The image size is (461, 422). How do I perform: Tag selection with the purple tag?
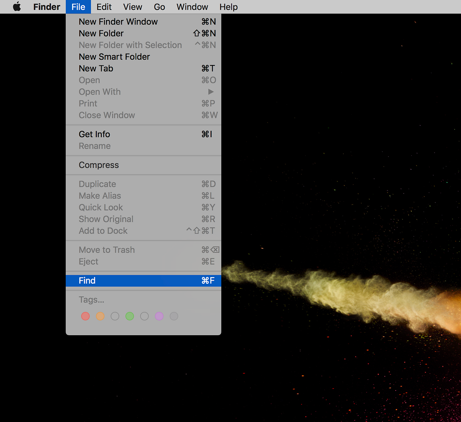[159, 316]
